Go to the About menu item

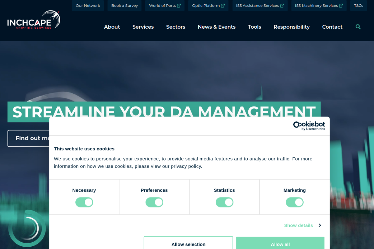112,27
